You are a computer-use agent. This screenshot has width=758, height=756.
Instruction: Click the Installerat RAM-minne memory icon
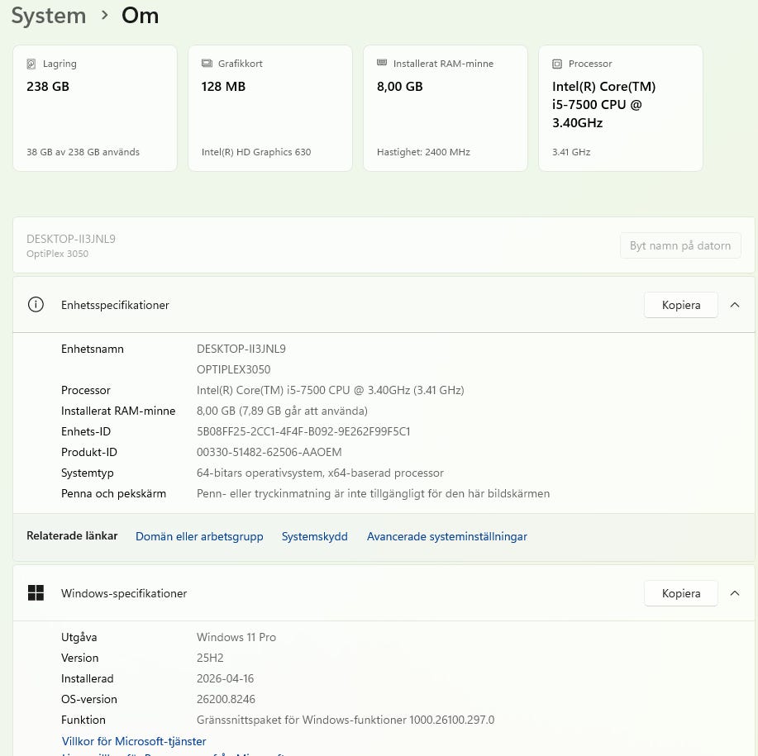pyautogui.click(x=382, y=64)
